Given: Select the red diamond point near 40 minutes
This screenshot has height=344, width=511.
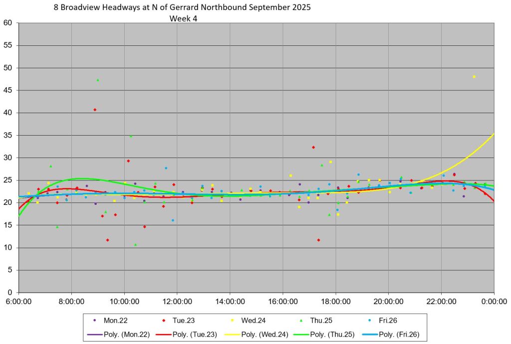Looking at the screenshot, I should 95,110.
